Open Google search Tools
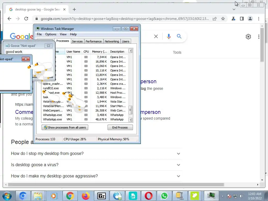This screenshot has width=268, height=201. 177,52
